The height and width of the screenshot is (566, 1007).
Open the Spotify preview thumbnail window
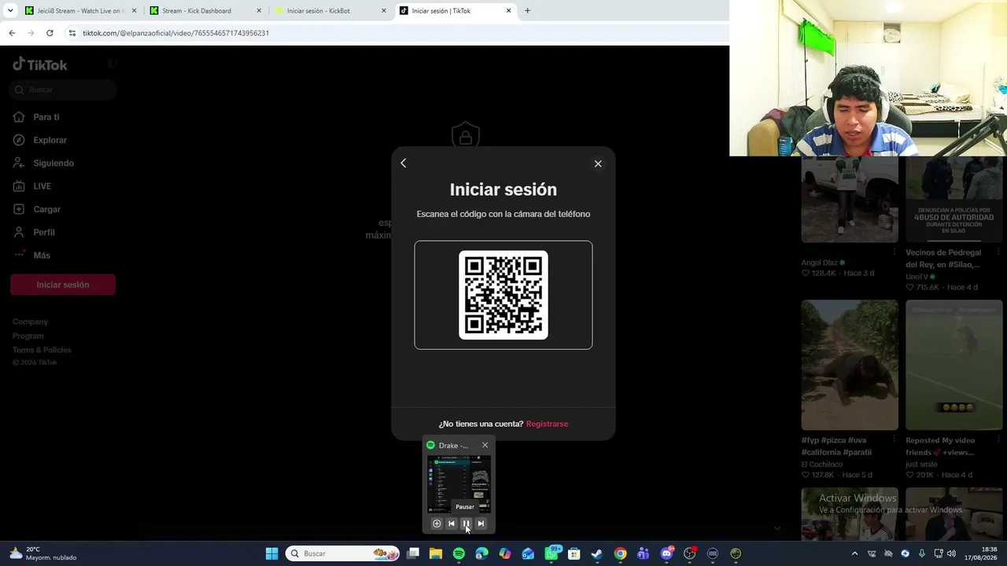459,484
